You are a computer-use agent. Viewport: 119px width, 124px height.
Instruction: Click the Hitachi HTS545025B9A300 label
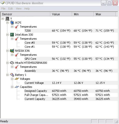click(x=31, y=63)
